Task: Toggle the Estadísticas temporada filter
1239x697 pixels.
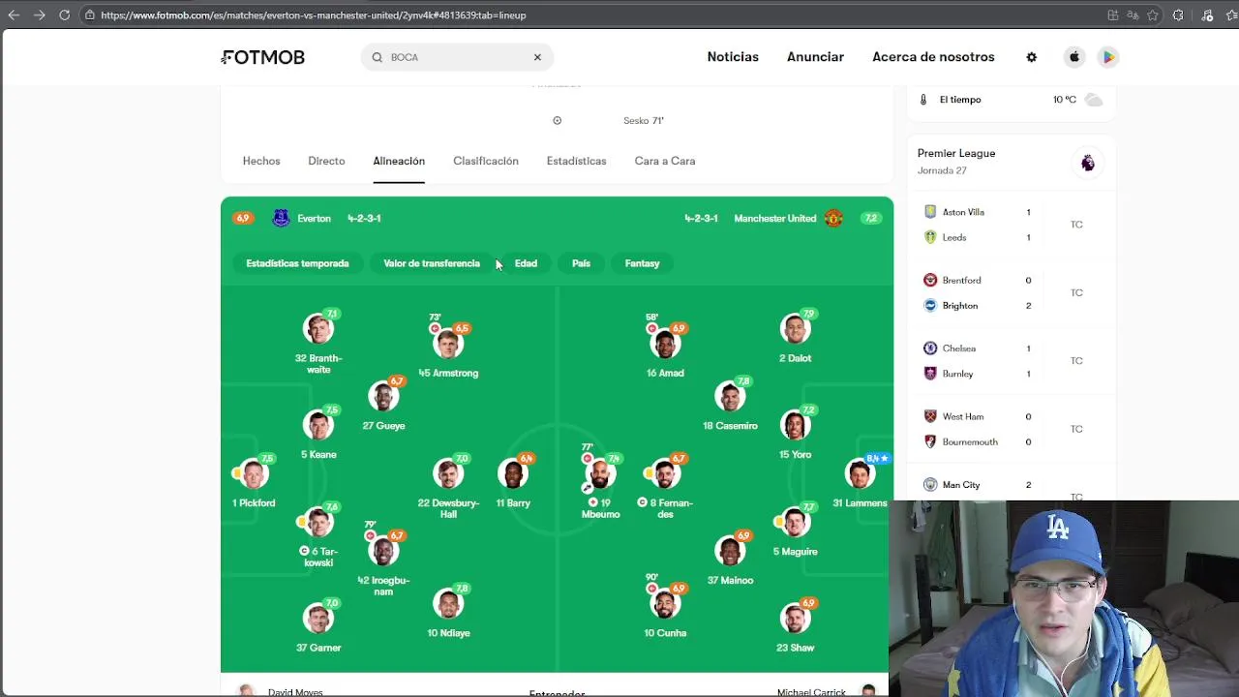Action: pyautogui.click(x=297, y=263)
